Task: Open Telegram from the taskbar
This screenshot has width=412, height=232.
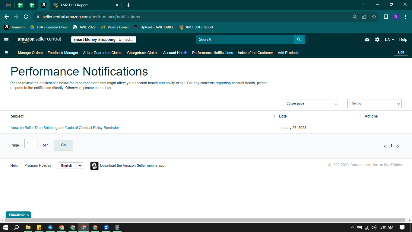Action: click(50, 227)
